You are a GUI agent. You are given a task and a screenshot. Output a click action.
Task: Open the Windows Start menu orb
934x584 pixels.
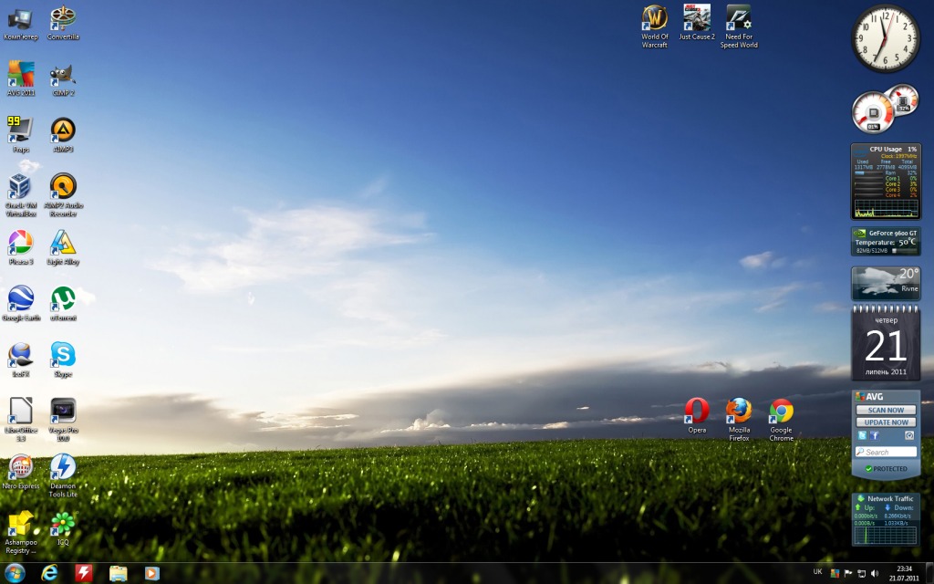[x=15, y=573]
